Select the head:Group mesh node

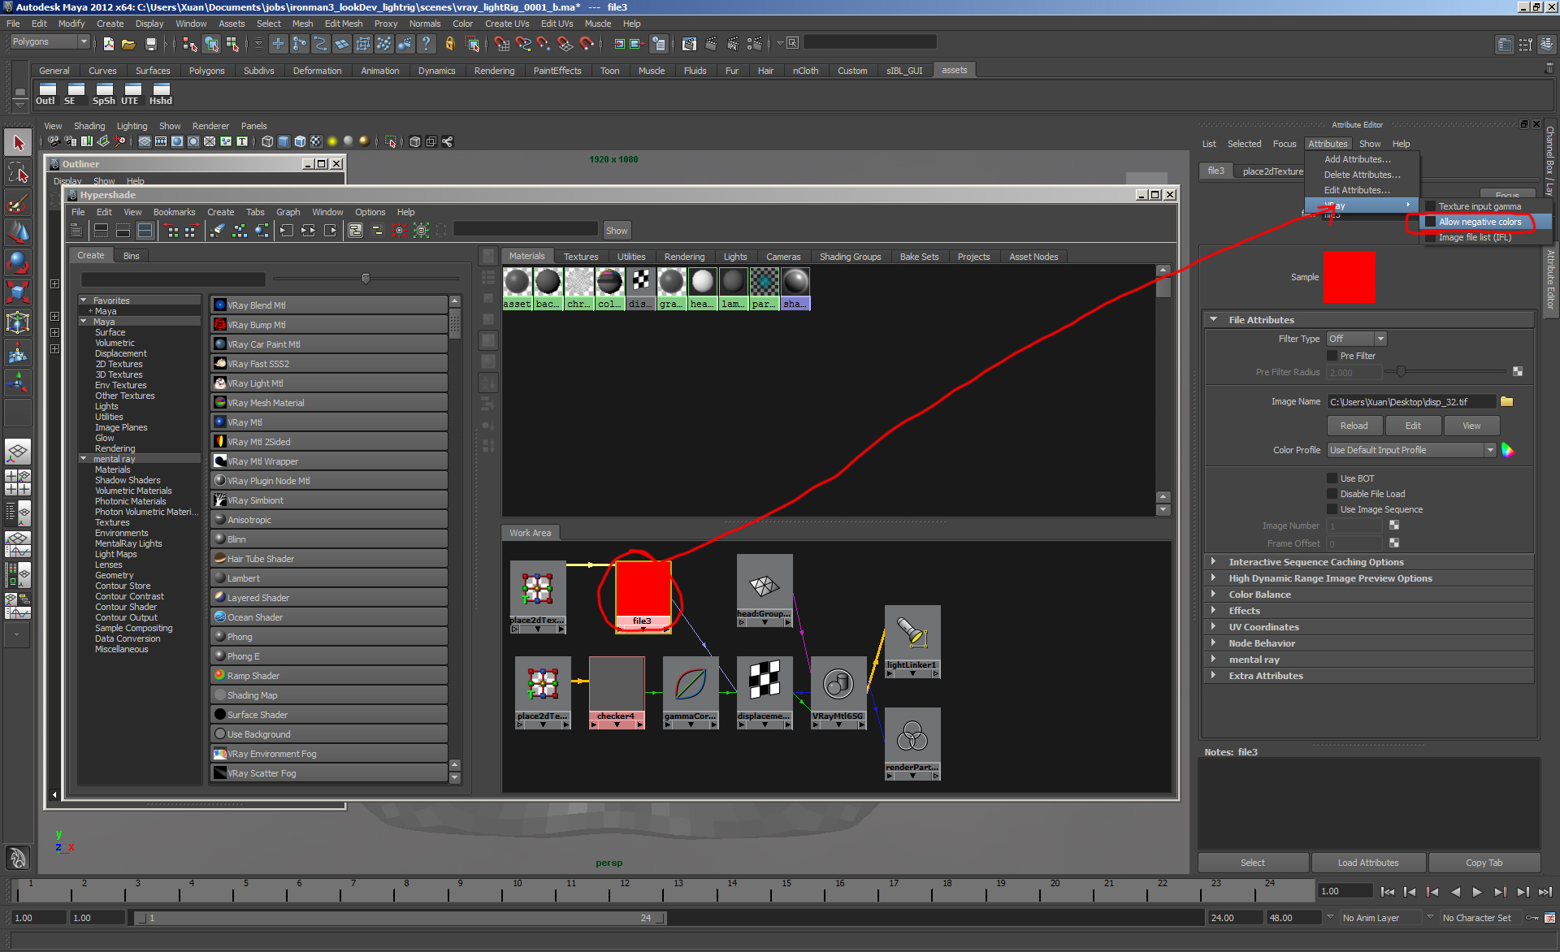click(765, 591)
